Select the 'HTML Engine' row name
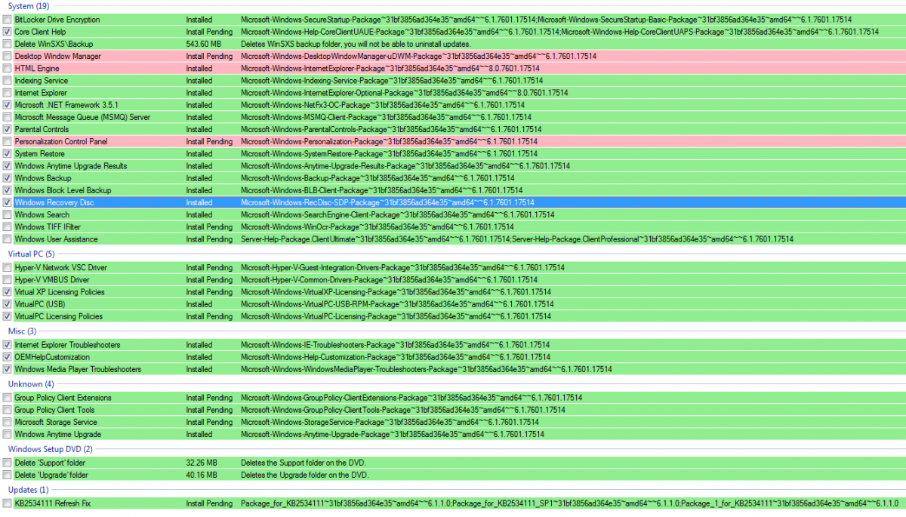Image resolution: width=906 pixels, height=517 pixels. (37, 69)
